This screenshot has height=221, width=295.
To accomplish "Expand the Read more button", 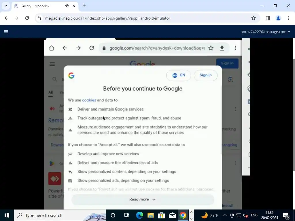I will [x=143, y=199].
